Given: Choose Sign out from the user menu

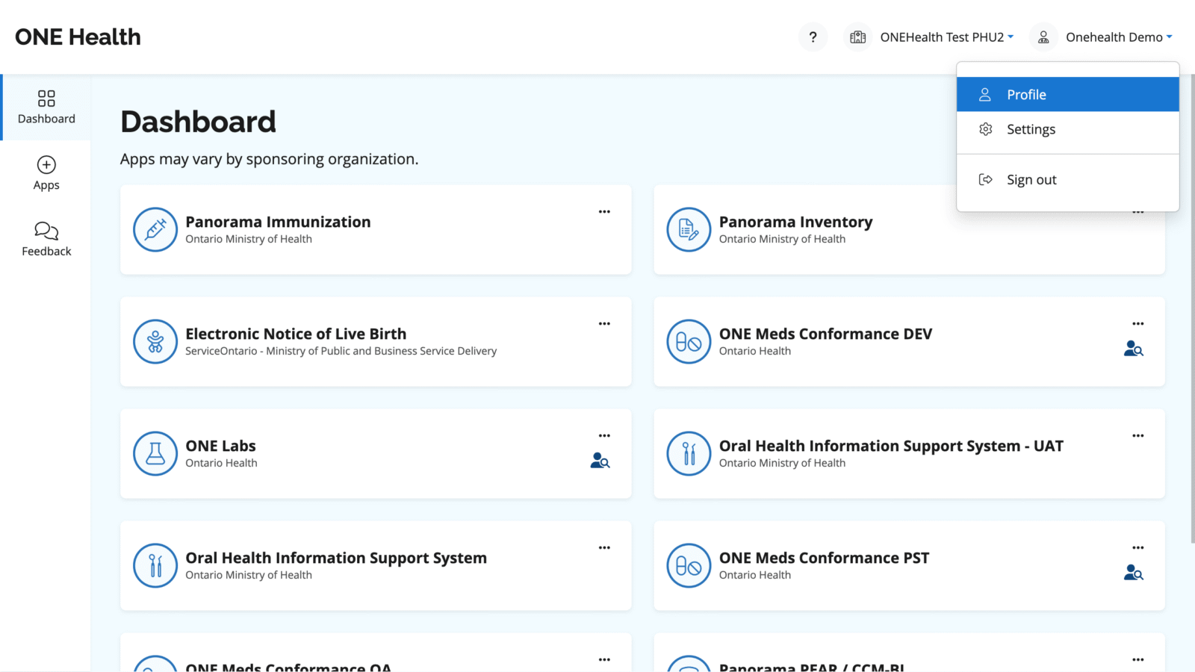Looking at the screenshot, I should pos(1067,179).
